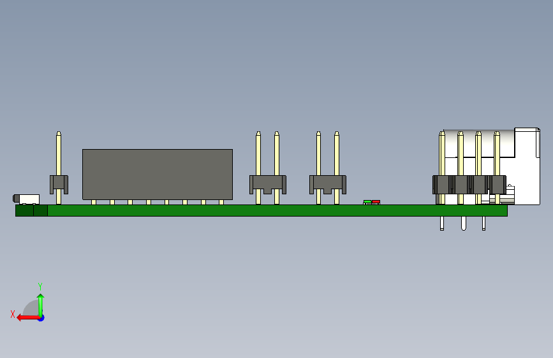Click the blue Z axis ball of the triad
Screen dimensions: 553x358
(41, 318)
